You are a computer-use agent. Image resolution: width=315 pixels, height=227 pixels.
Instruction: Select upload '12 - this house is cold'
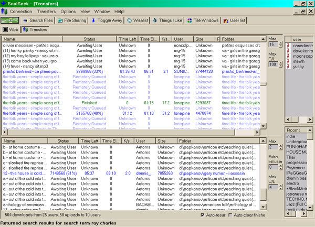click(131, 173)
